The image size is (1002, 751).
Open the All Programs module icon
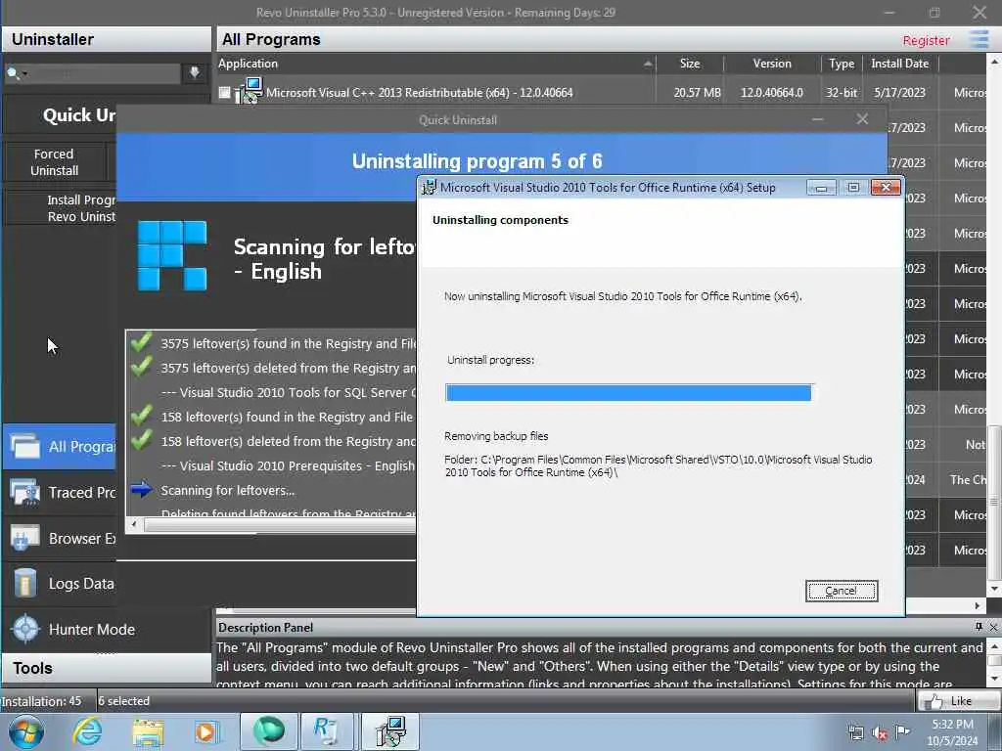tap(25, 446)
